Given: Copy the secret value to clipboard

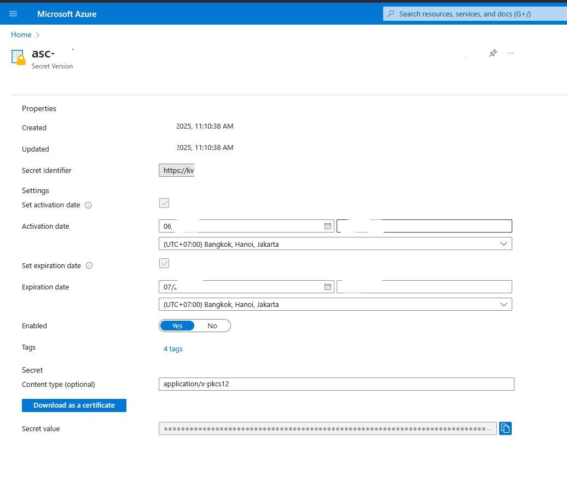Looking at the screenshot, I should pyautogui.click(x=505, y=428).
